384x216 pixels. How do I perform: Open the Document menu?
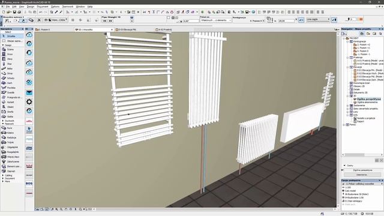[x=43, y=7]
